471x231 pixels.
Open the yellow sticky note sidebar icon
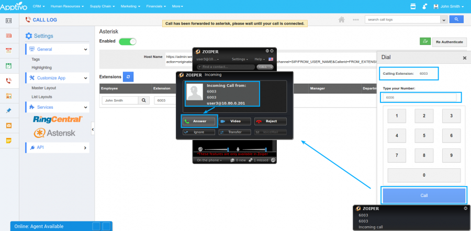pyautogui.click(x=9, y=141)
